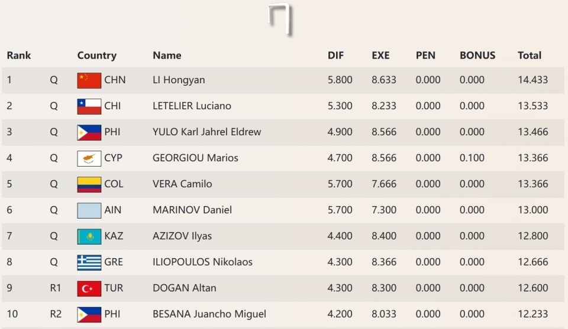This screenshot has width=568, height=329.
Task: Click the EXE column header
Action: [380, 56]
